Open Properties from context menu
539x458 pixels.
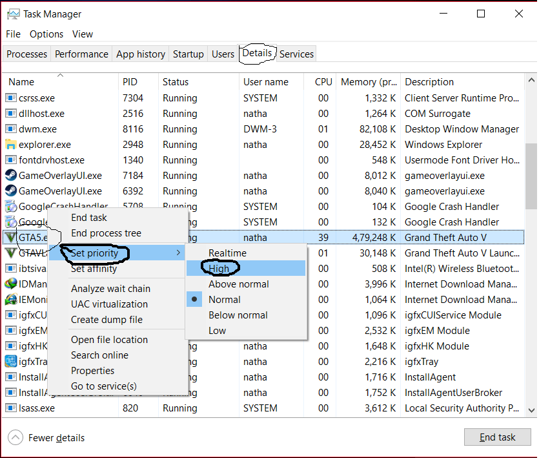coord(118,370)
